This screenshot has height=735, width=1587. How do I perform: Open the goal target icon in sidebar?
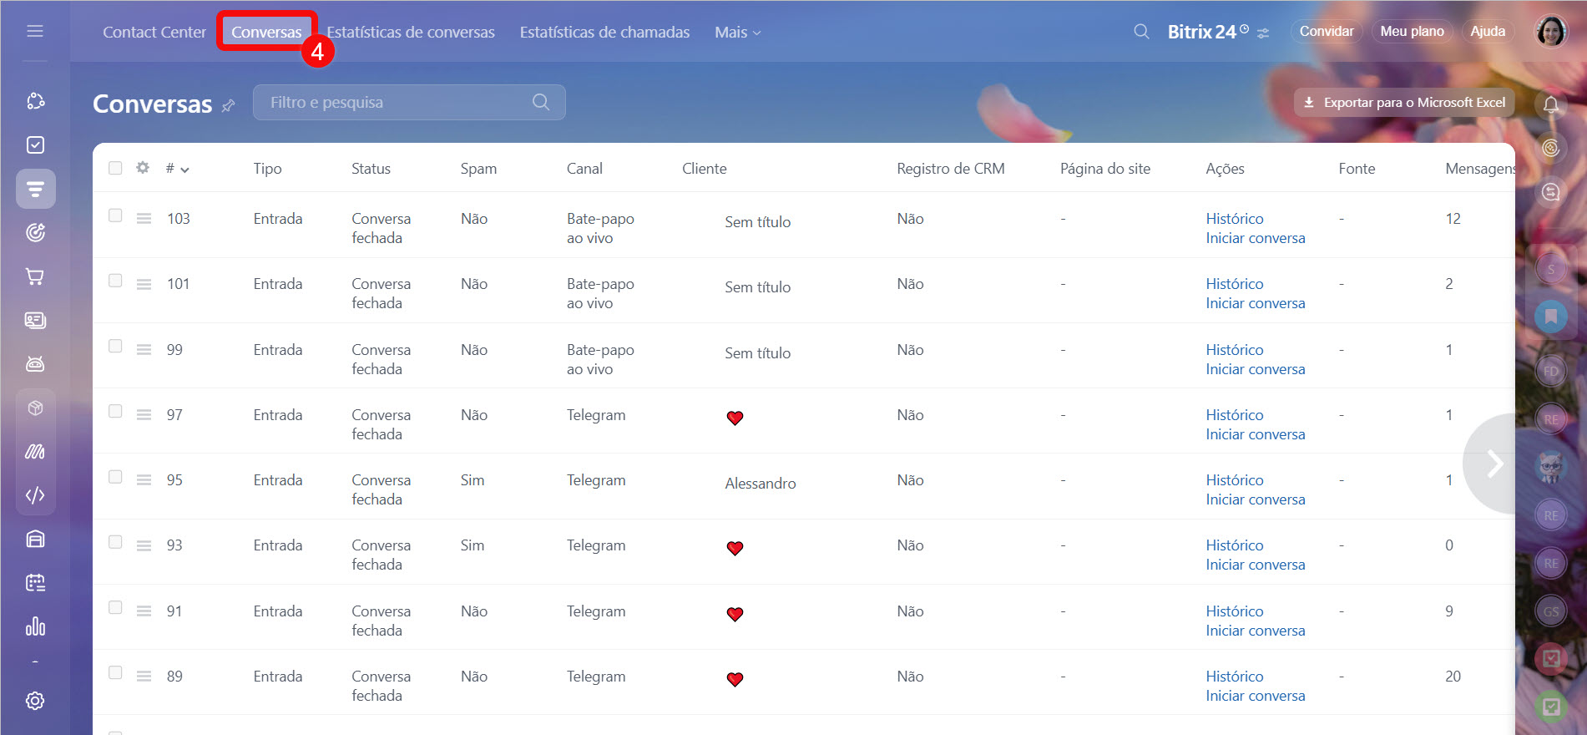(x=35, y=232)
